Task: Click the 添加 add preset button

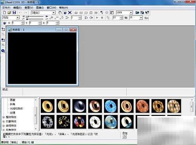Action: [x=125, y=137]
